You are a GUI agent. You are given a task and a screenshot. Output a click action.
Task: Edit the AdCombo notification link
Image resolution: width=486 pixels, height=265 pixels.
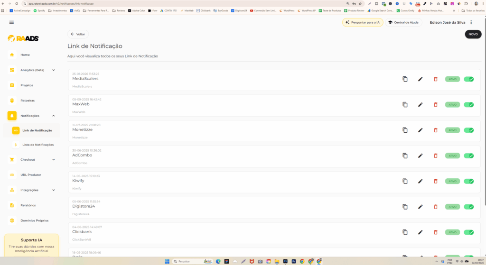pyautogui.click(x=421, y=155)
